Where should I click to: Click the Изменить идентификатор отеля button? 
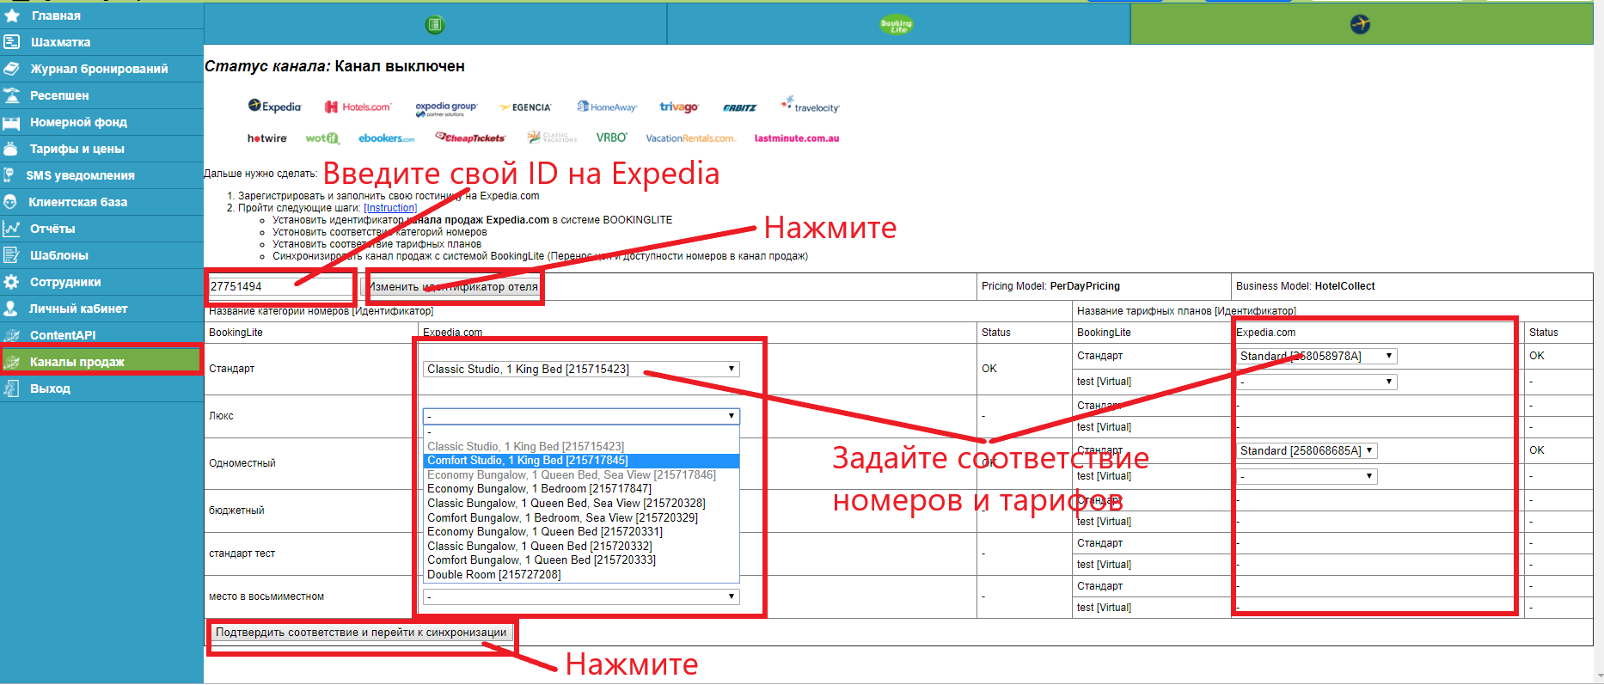(x=454, y=287)
